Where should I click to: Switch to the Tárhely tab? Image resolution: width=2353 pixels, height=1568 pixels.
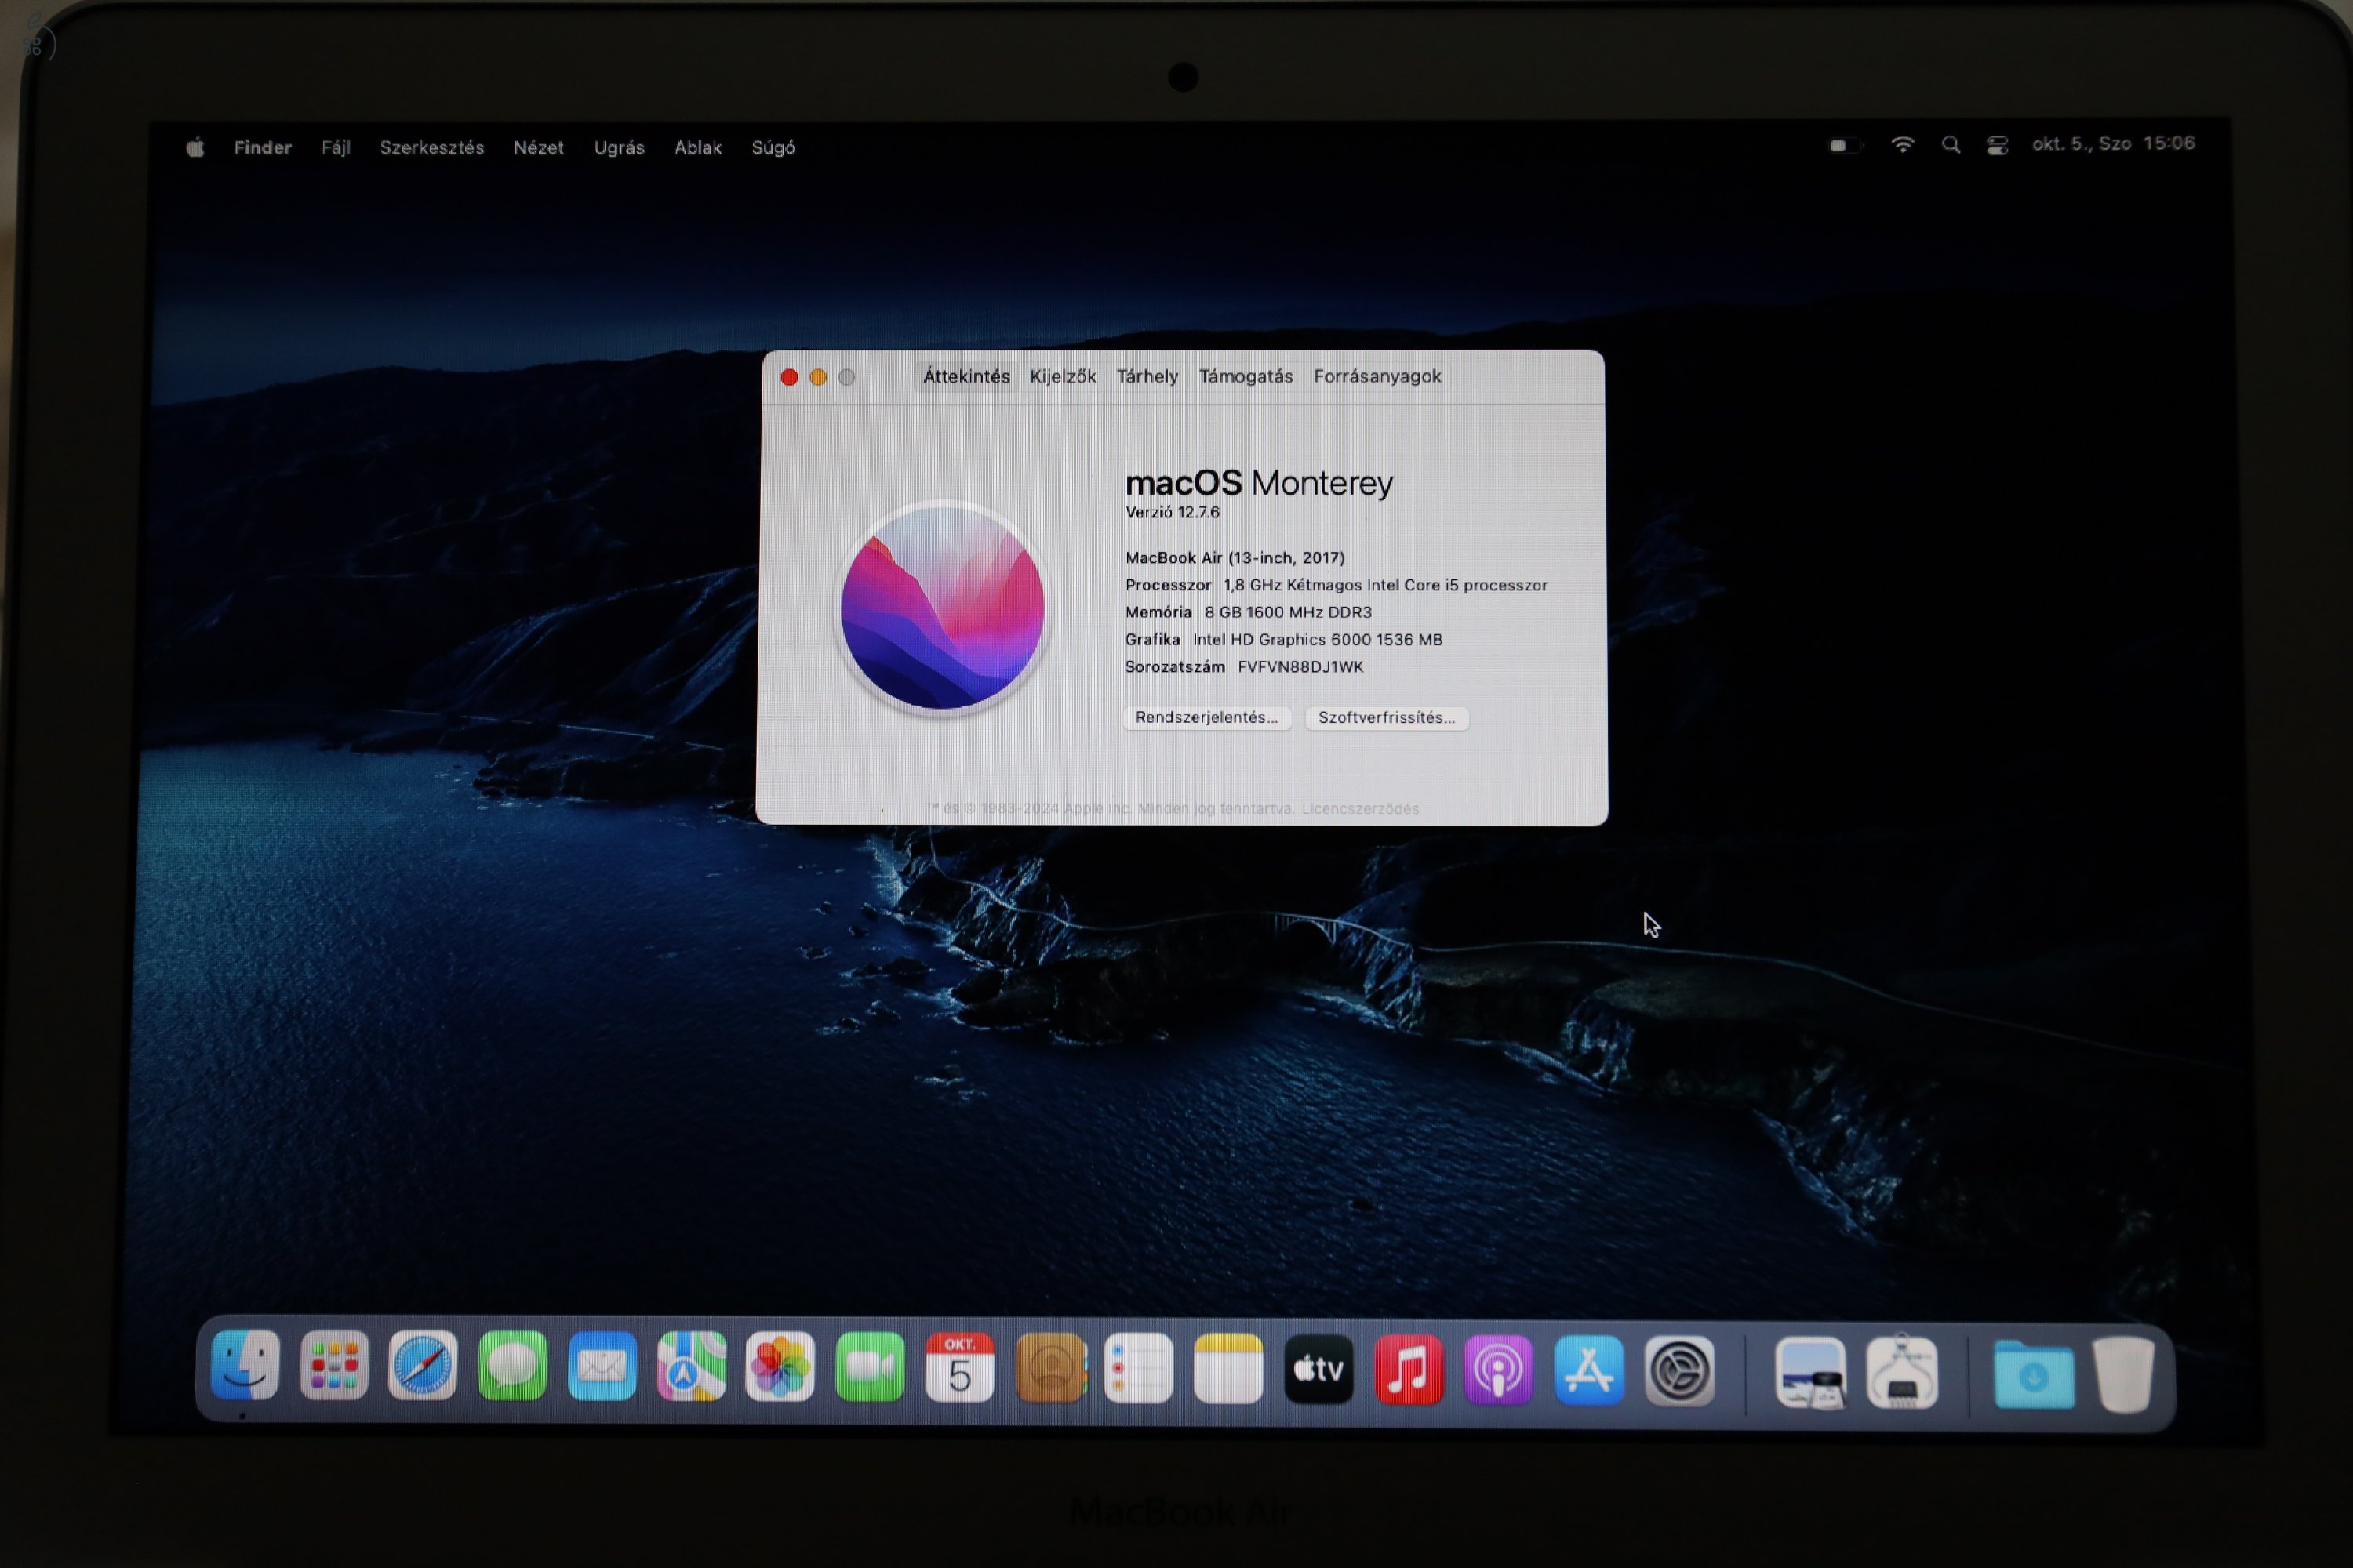pyautogui.click(x=1147, y=376)
